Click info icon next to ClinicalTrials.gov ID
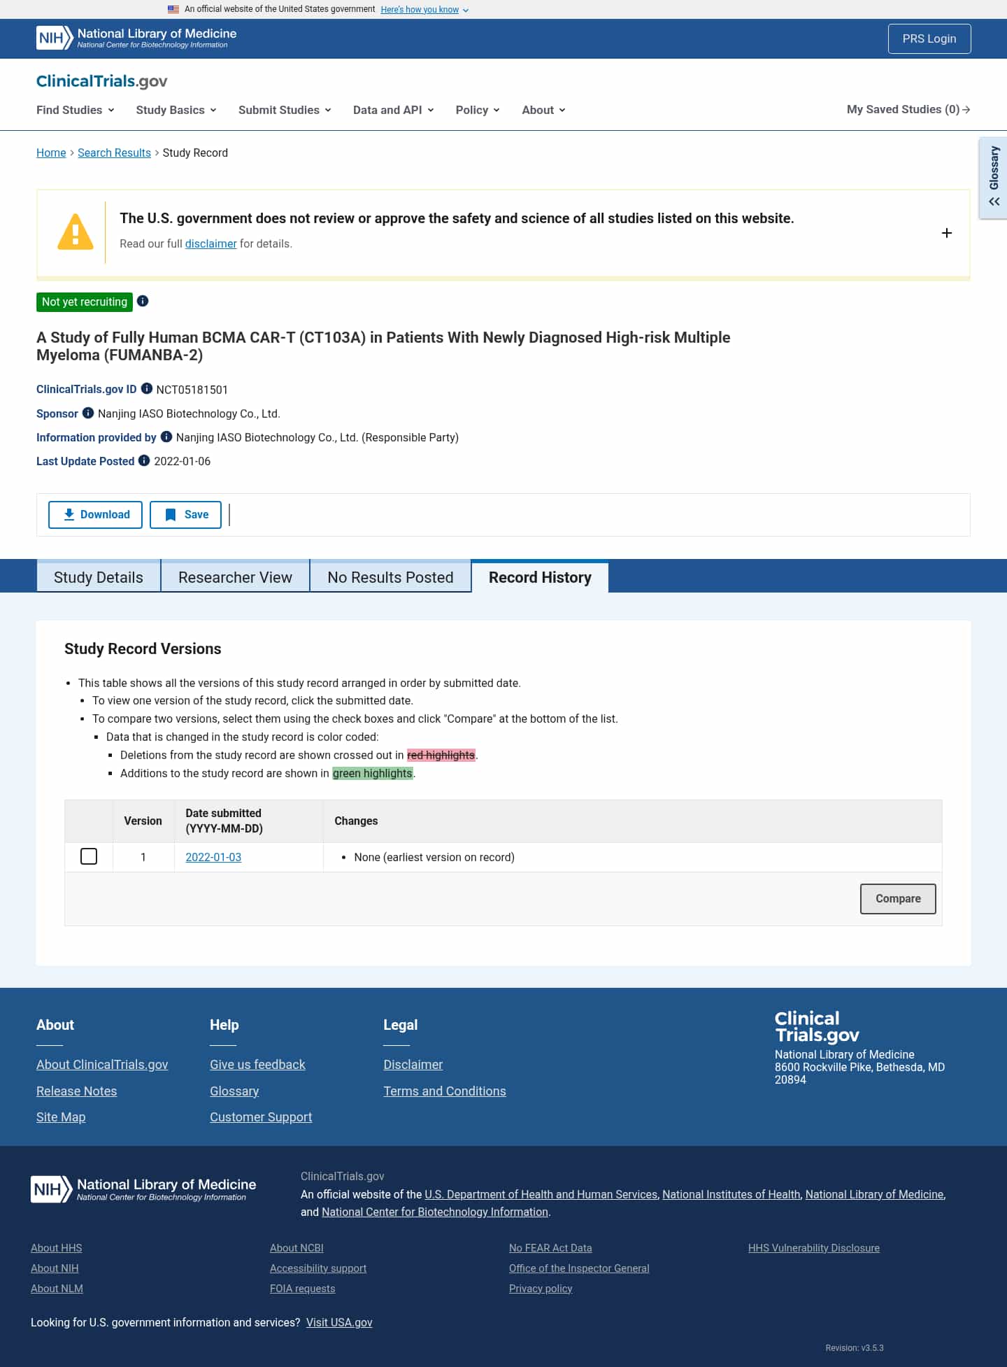 point(147,388)
